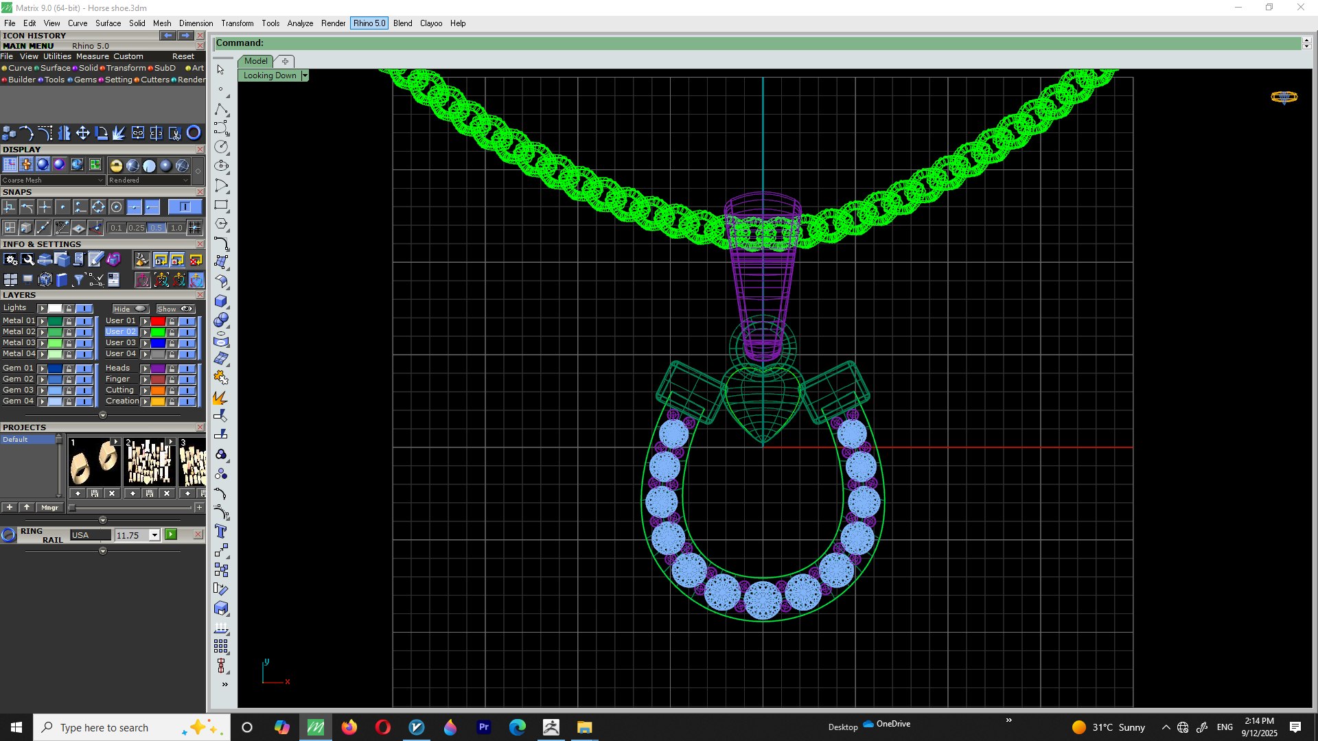This screenshot has height=741, width=1318.
Task: Toggle visibility bar of User 01 layer
Action: click(x=187, y=321)
